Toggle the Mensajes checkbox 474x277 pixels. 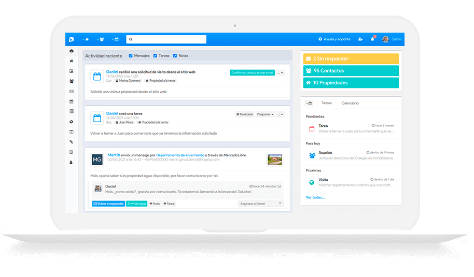pos(131,56)
